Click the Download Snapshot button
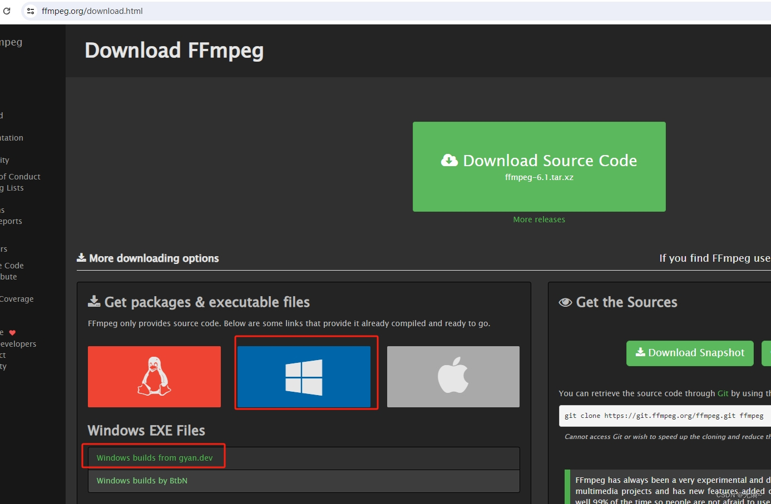The image size is (771, 504). [x=690, y=353]
